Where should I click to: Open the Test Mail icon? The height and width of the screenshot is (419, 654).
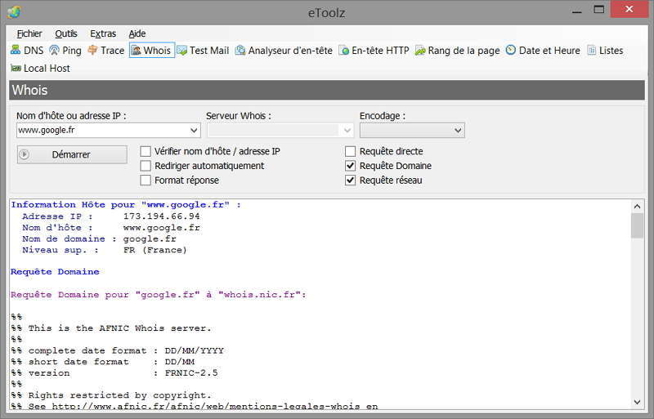tap(181, 51)
